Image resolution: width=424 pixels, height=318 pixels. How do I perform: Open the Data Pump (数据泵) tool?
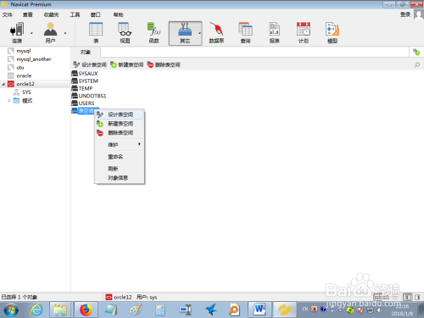[216, 32]
